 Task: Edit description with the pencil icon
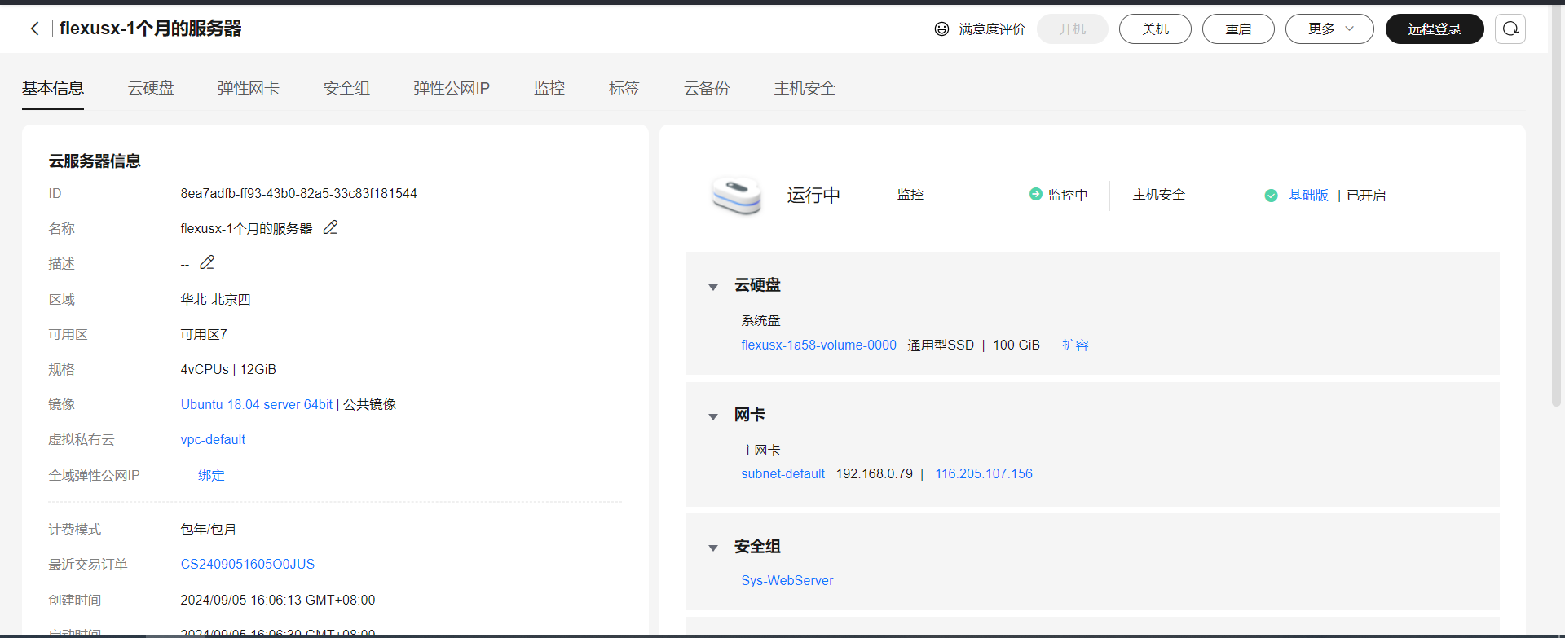207,262
